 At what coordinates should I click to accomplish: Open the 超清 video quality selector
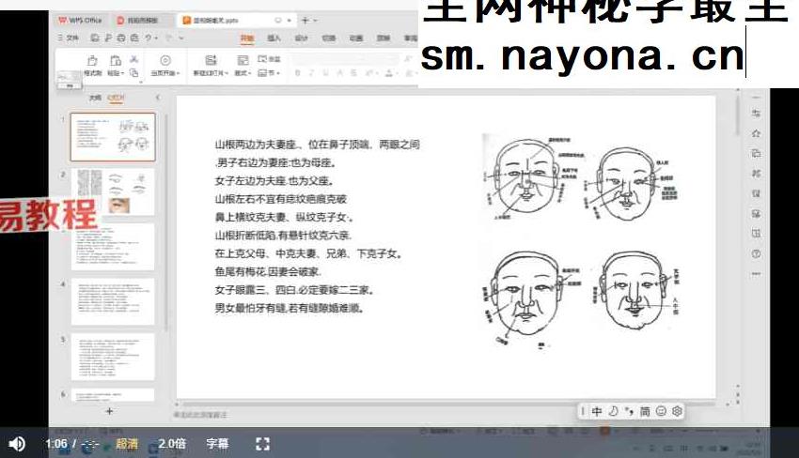pyautogui.click(x=126, y=444)
